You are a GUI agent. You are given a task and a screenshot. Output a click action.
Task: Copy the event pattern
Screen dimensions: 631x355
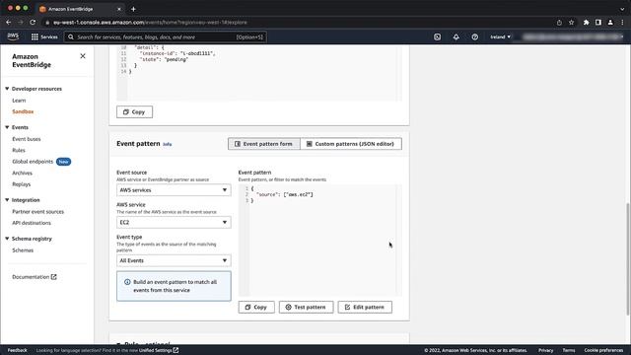click(256, 307)
